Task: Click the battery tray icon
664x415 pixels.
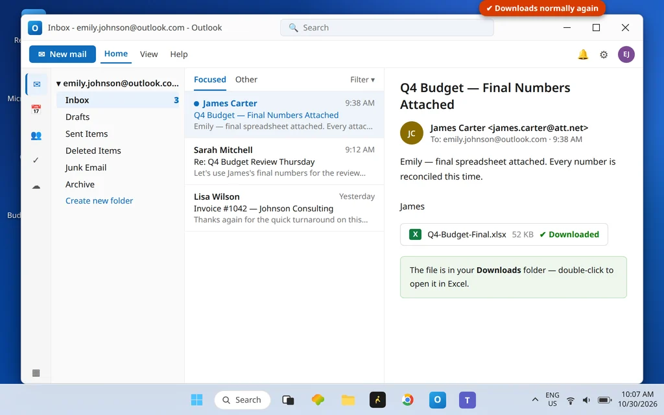Action: point(605,400)
